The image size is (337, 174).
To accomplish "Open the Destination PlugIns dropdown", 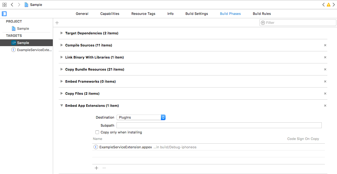I will tap(141, 117).
